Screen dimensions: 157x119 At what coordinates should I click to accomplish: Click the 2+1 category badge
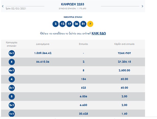coord(11,105)
